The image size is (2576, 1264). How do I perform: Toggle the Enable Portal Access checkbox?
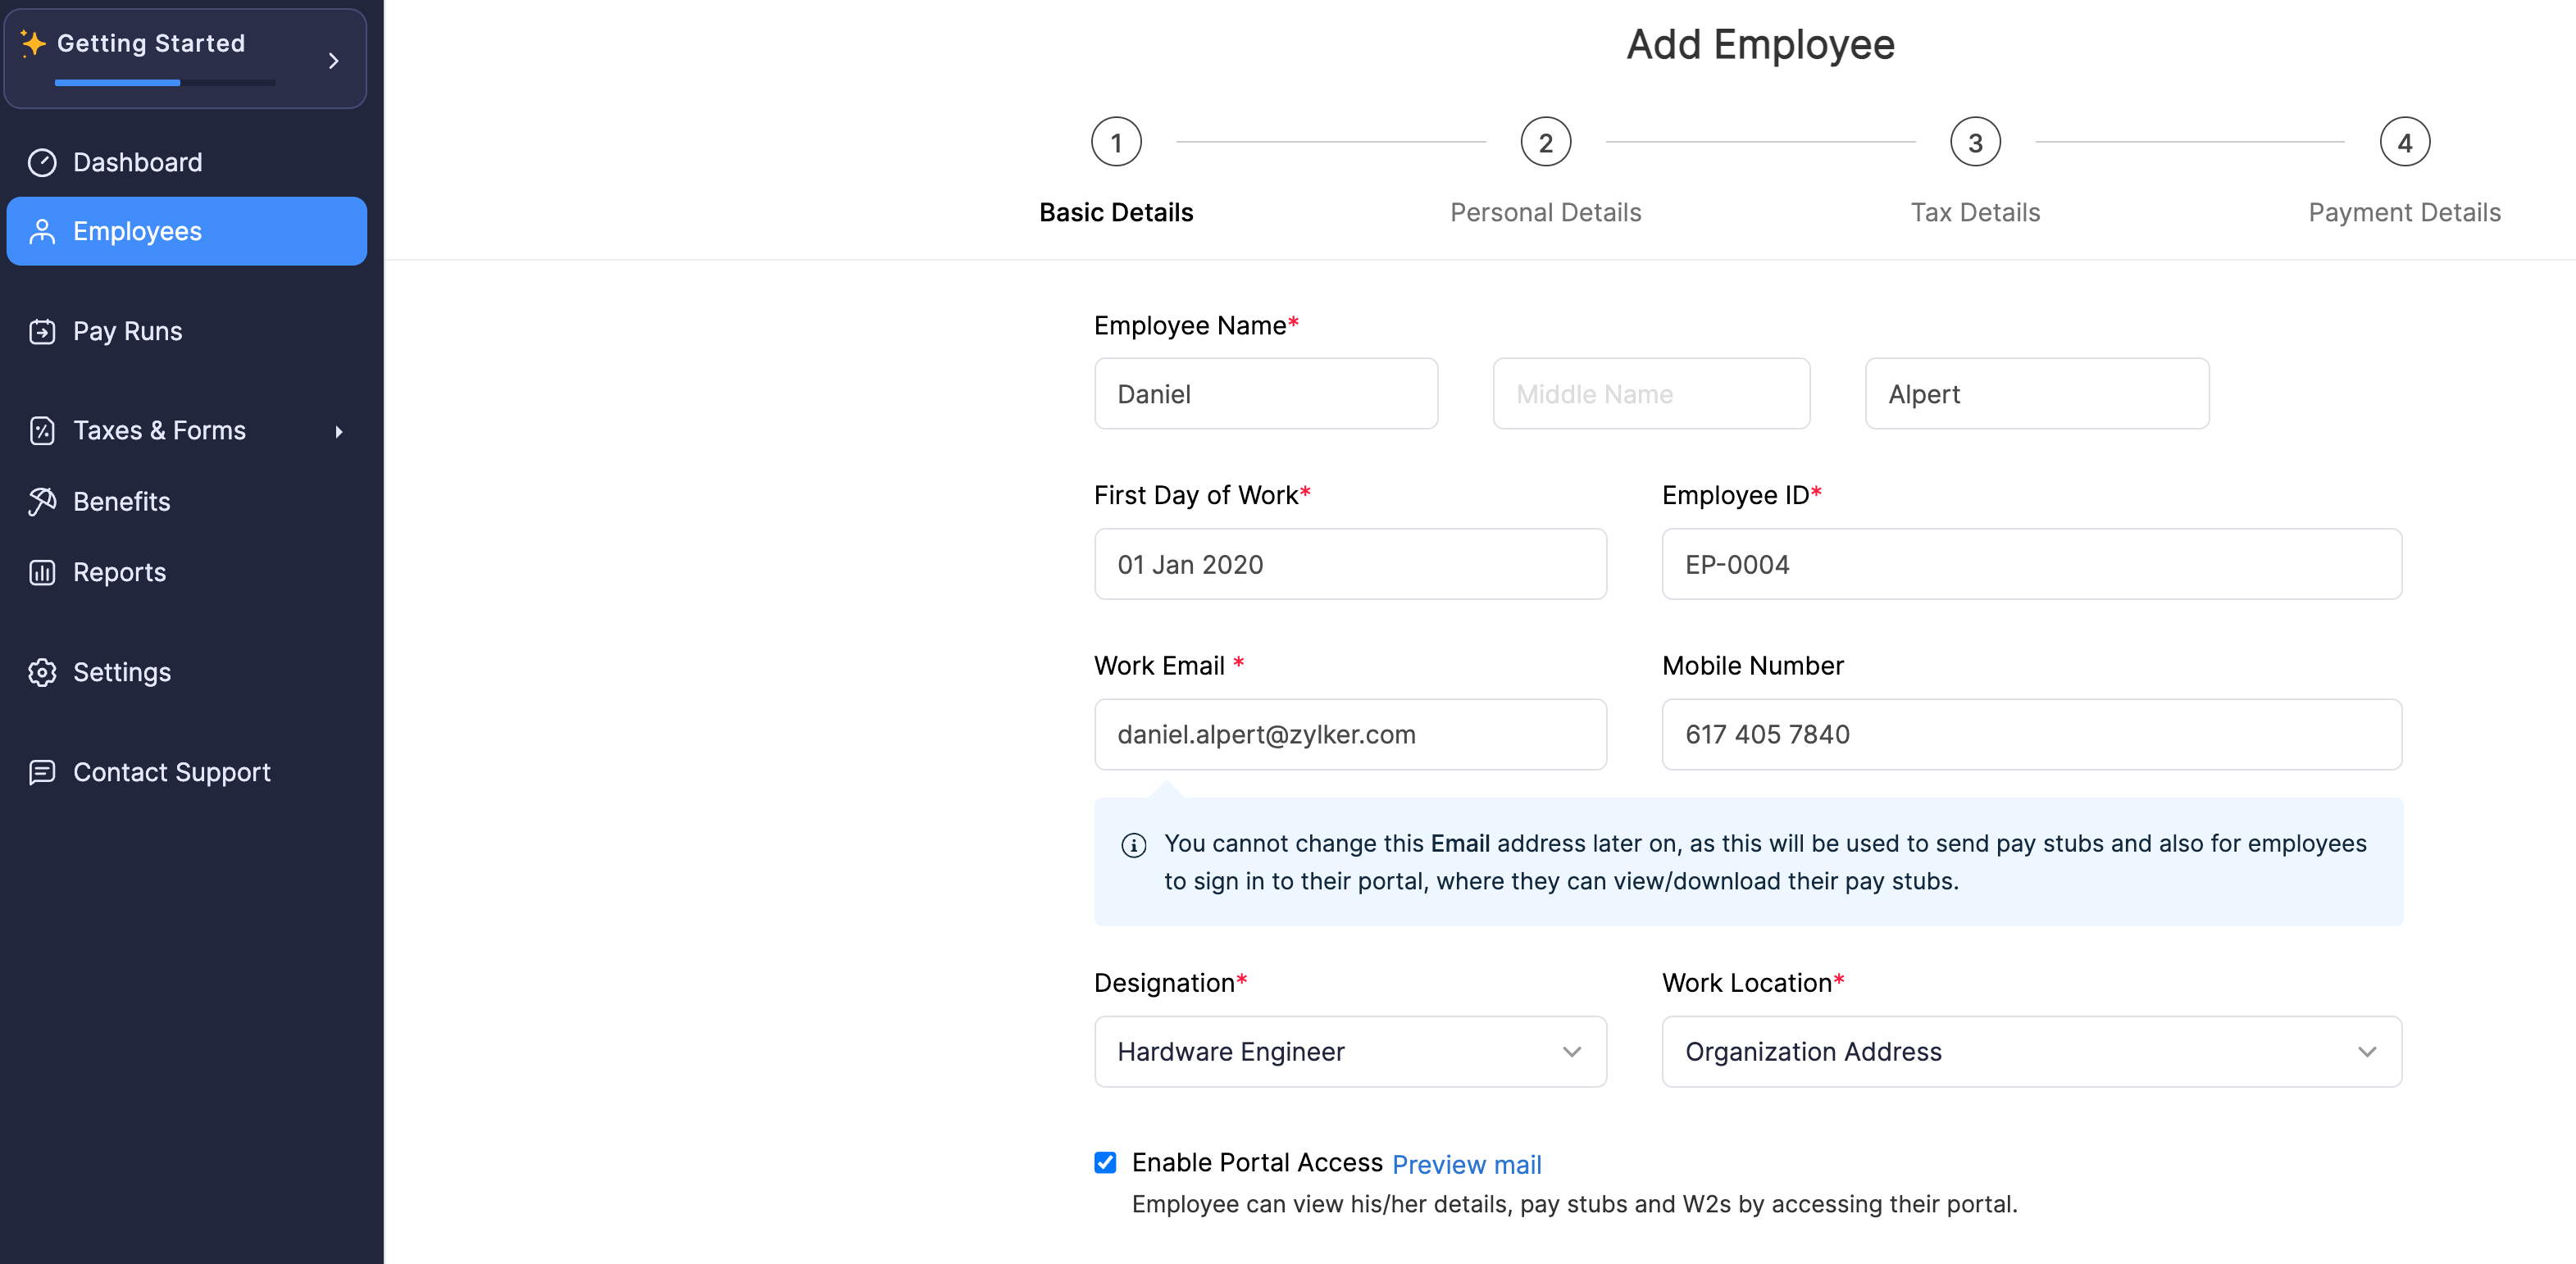(x=1106, y=1162)
